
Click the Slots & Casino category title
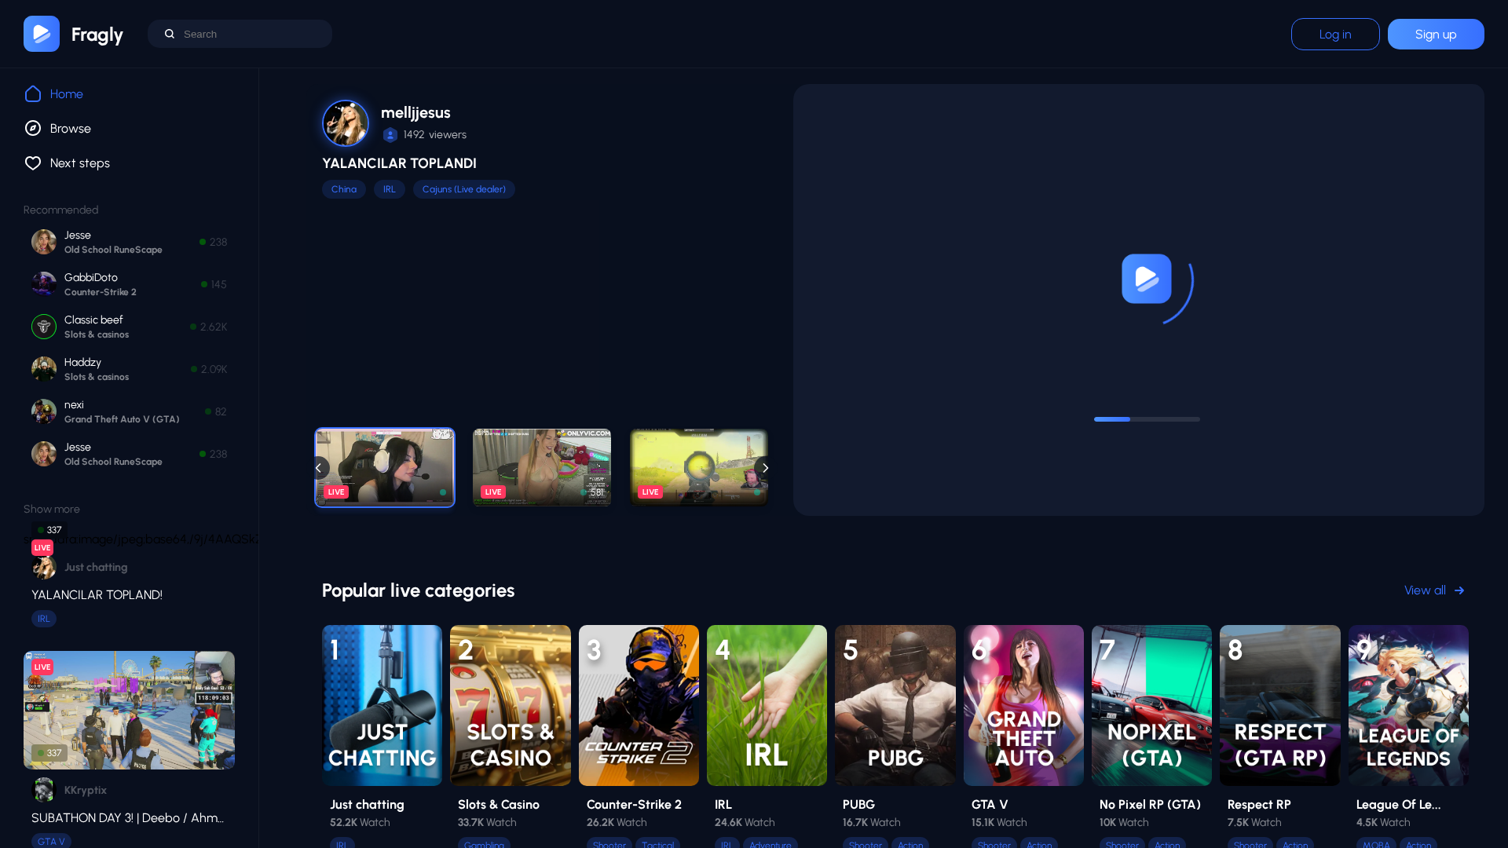(x=499, y=805)
